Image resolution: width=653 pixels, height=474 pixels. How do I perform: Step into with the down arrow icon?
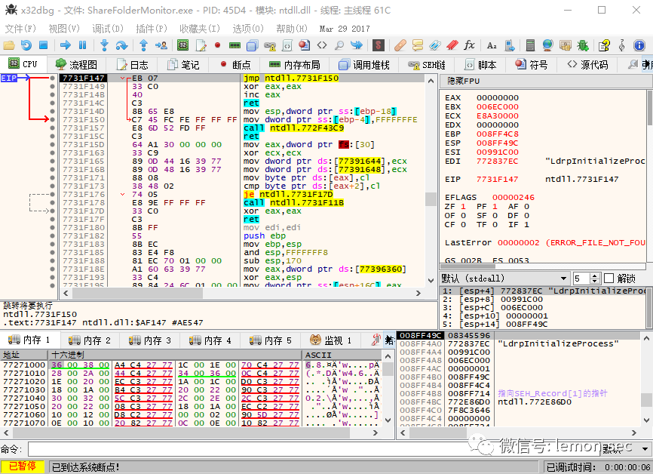(x=104, y=45)
